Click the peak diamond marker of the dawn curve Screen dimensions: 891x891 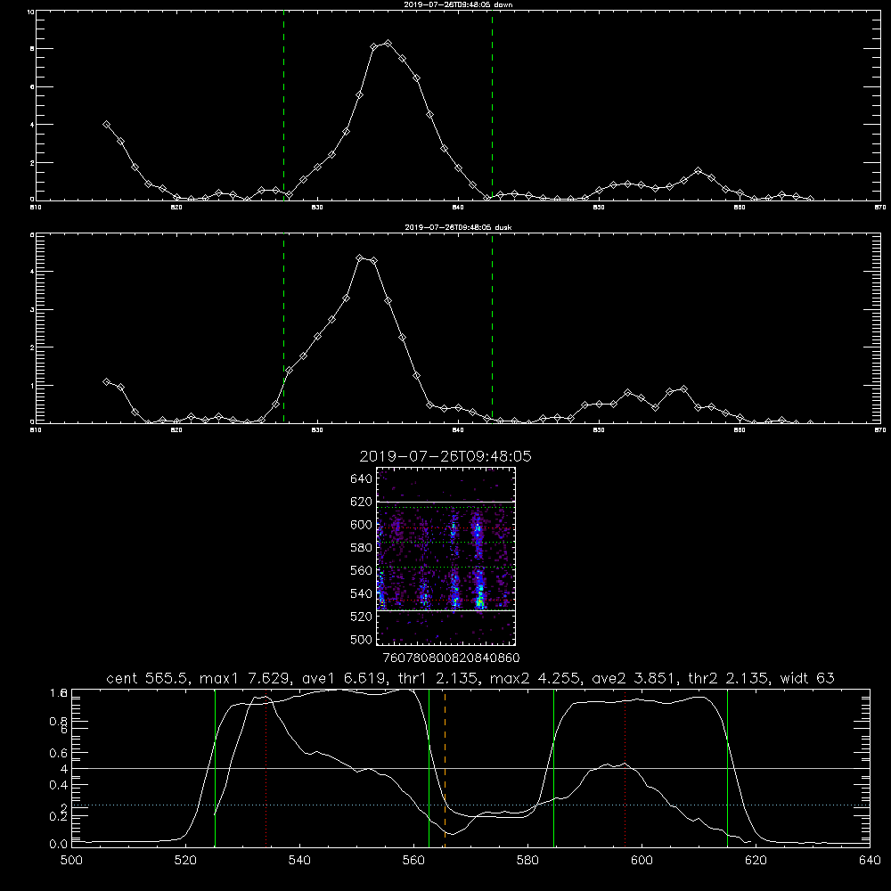coord(388,43)
